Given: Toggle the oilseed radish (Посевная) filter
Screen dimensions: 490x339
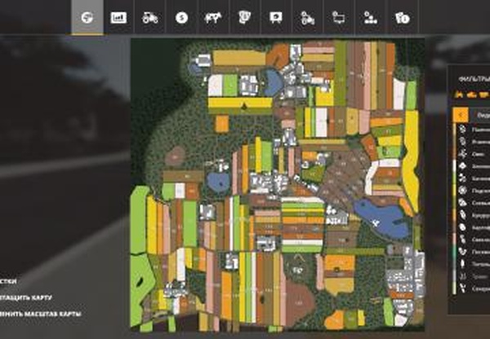Looking at the screenshot, I should coord(473,251).
